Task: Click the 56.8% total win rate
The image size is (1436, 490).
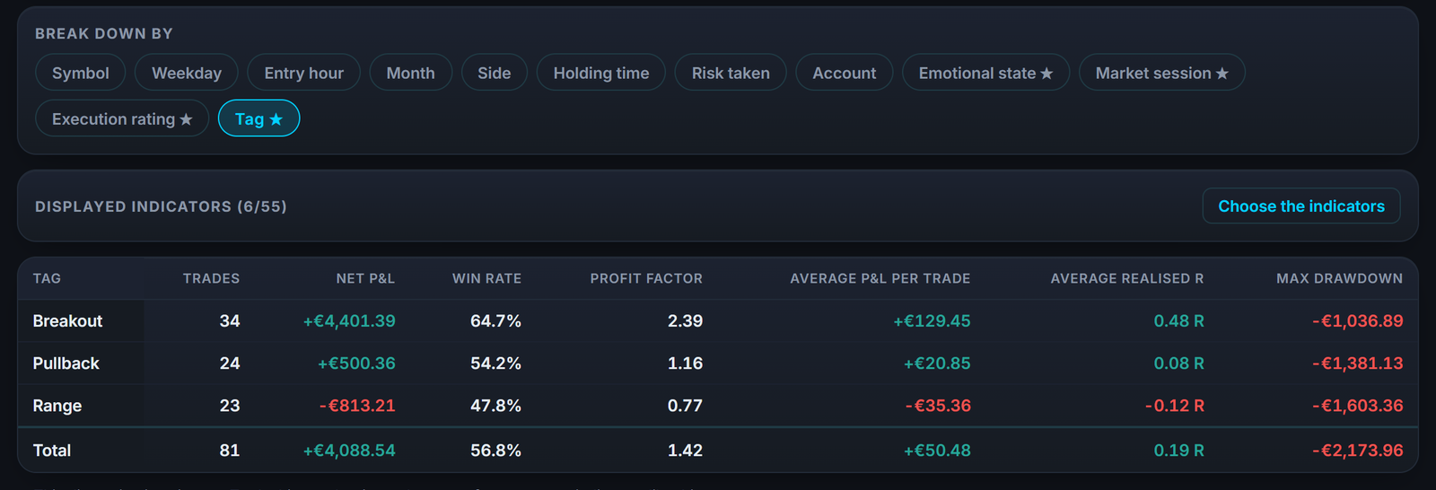Action: click(495, 450)
